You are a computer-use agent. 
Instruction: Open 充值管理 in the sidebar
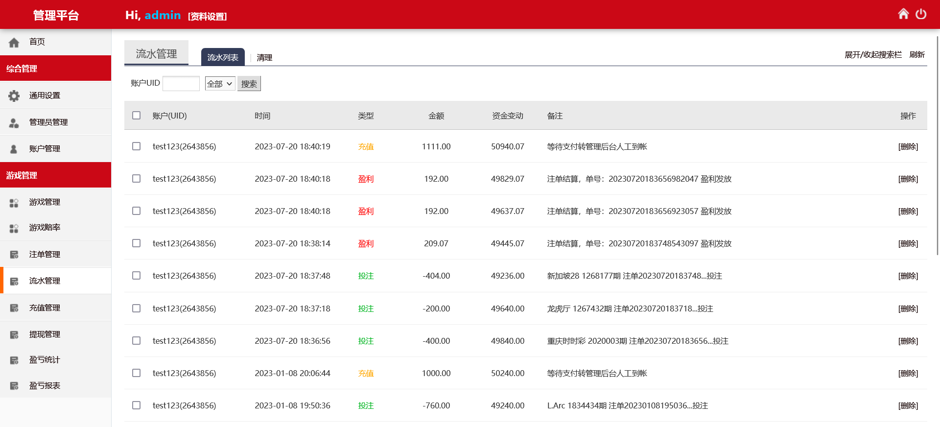click(45, 308)
